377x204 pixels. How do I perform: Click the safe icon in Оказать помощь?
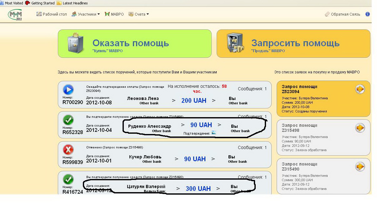(76, 43)
